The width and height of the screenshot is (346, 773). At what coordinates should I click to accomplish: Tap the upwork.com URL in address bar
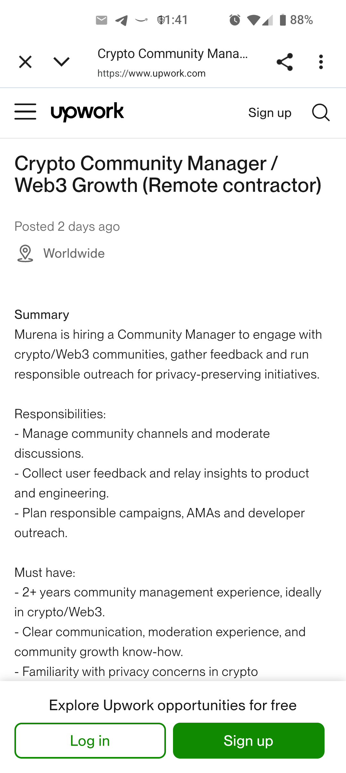click(x=152, y=73)
